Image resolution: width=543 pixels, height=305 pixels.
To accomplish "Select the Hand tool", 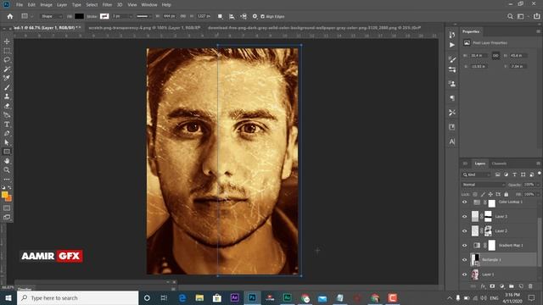I will click(x=7, y=161).
